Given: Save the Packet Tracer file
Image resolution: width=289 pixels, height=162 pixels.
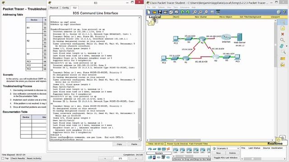Looking at the screenshot, I should [x=160, y=12].
